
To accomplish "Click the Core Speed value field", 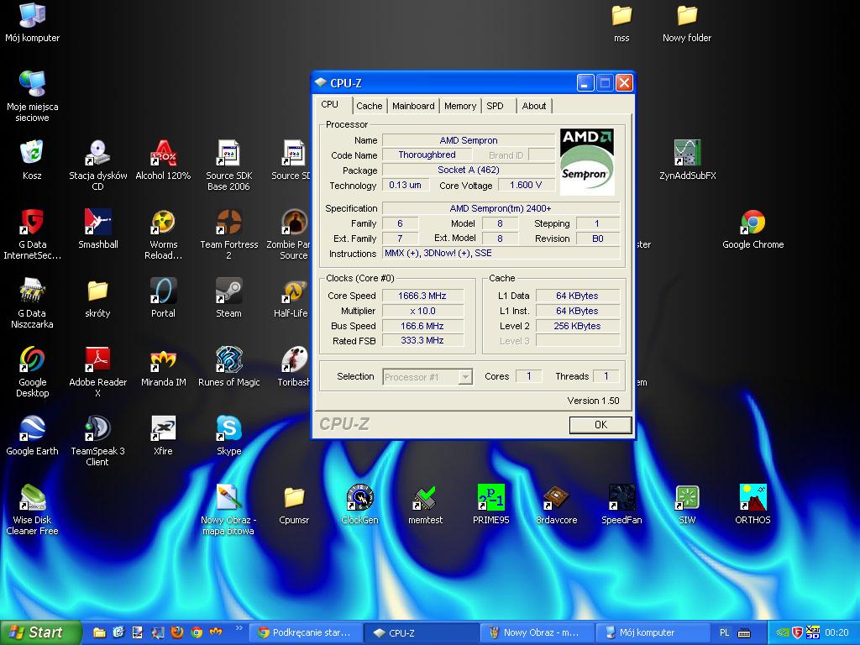I will pos(422,296).
